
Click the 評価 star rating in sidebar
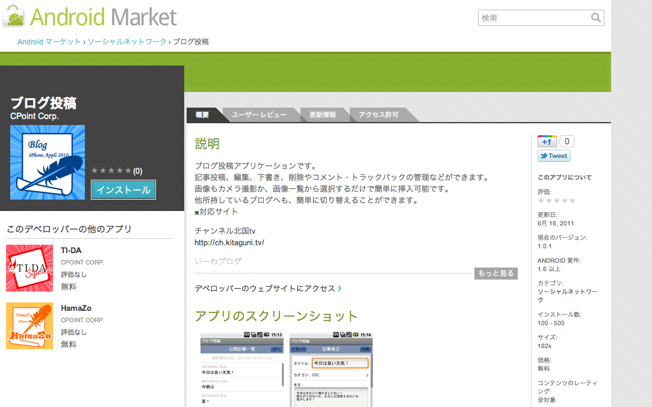(x=556, y=201)
